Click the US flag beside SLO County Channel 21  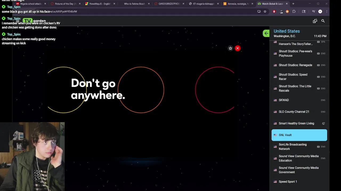coord(275,112)
